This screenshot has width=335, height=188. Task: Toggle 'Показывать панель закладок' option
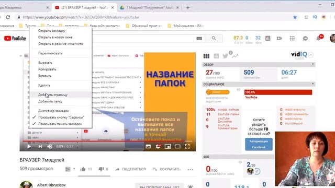pos(61,124)
